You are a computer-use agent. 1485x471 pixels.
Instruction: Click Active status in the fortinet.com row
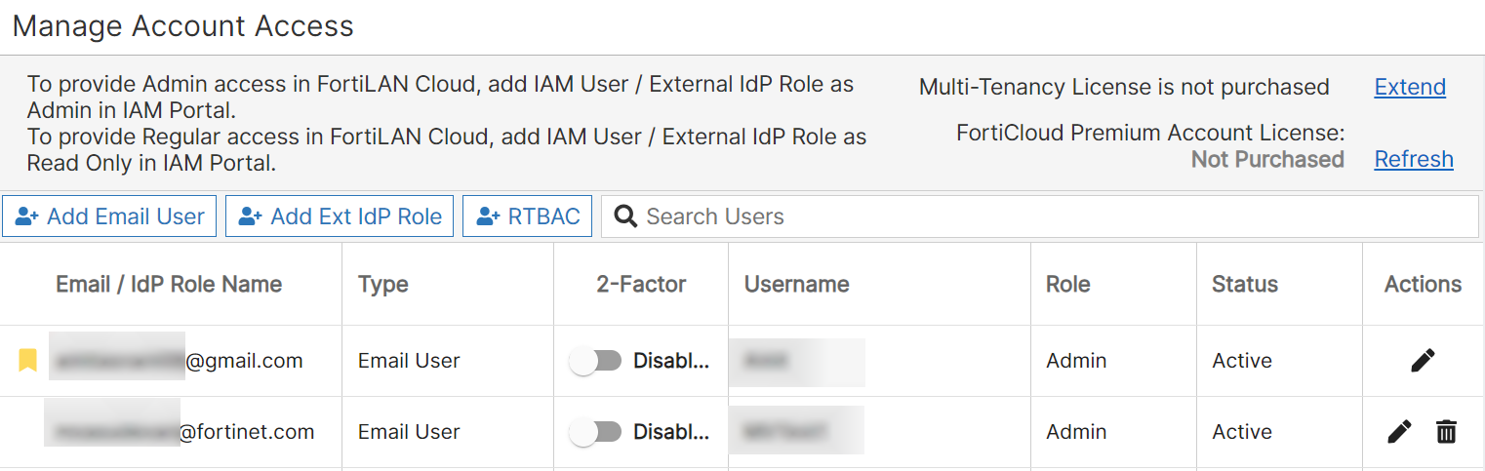pos(1242,432)
